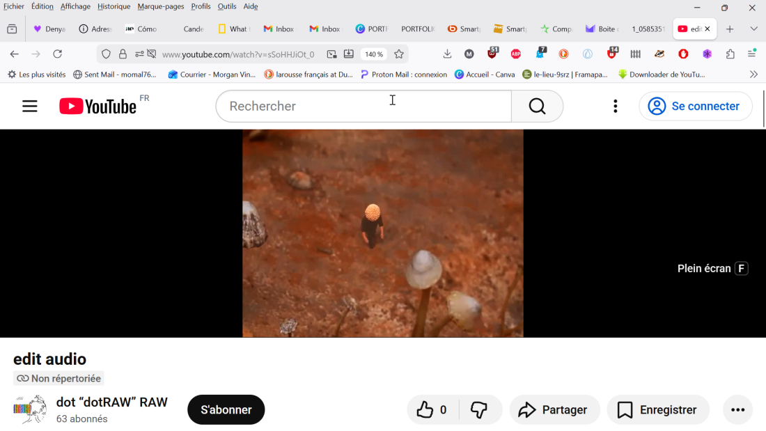Open Marque-pages menu
Screen dimensions: 766x431
[161, 6]
